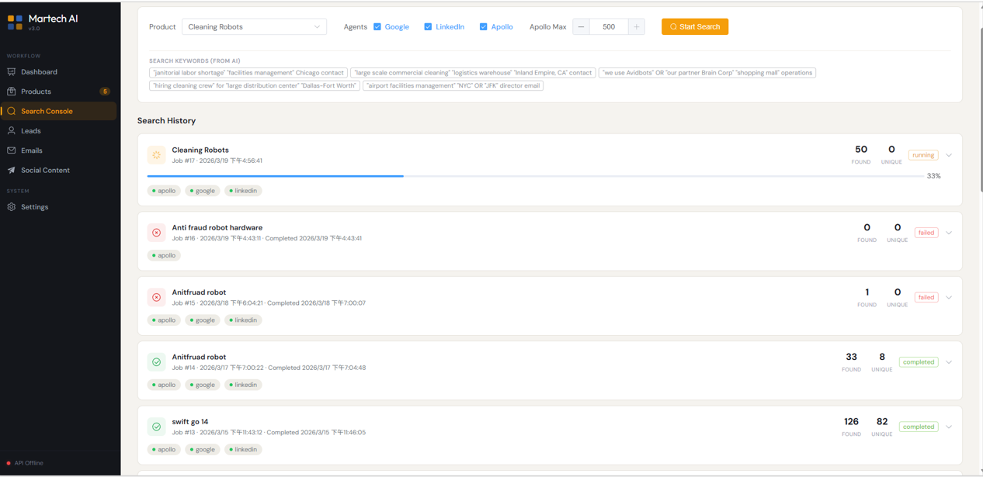The image size is (983, 477).
Task: Expand the completed Anitfruad robot Job #14 row
Action: (x=949, y=362)
